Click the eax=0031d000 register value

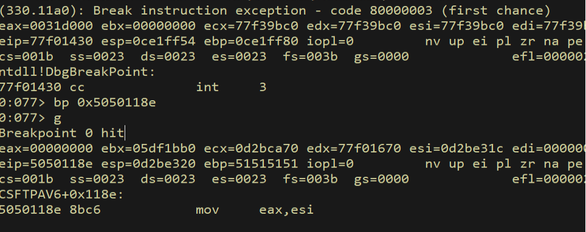(46, 26)
